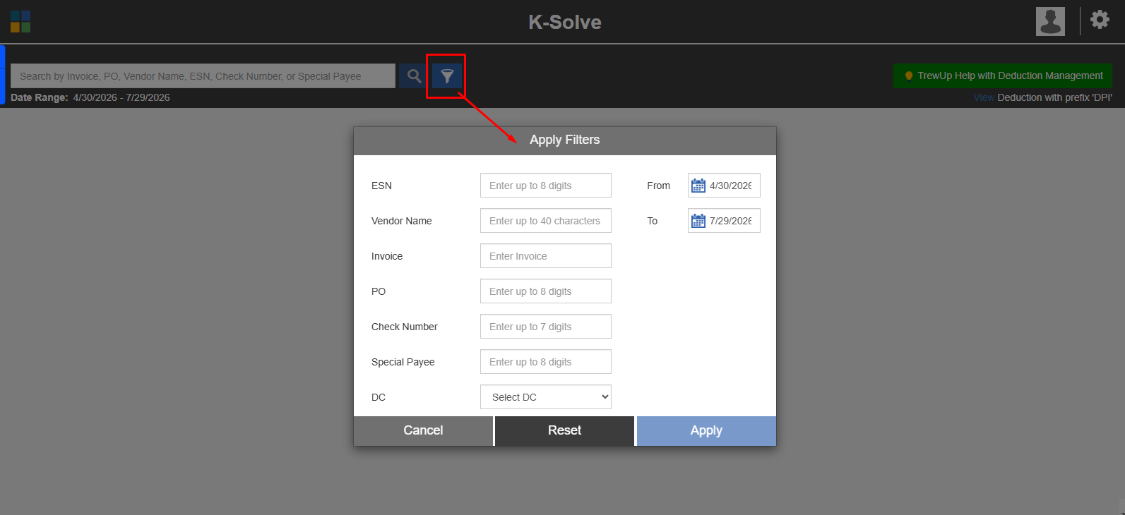Click the Special Payee label

[x=403, y=362]
